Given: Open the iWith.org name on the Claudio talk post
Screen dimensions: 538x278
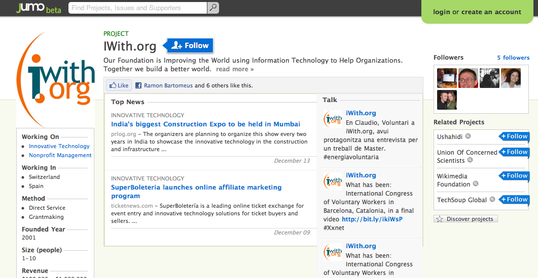Looking at the screenshot, I should coord(361,113).
